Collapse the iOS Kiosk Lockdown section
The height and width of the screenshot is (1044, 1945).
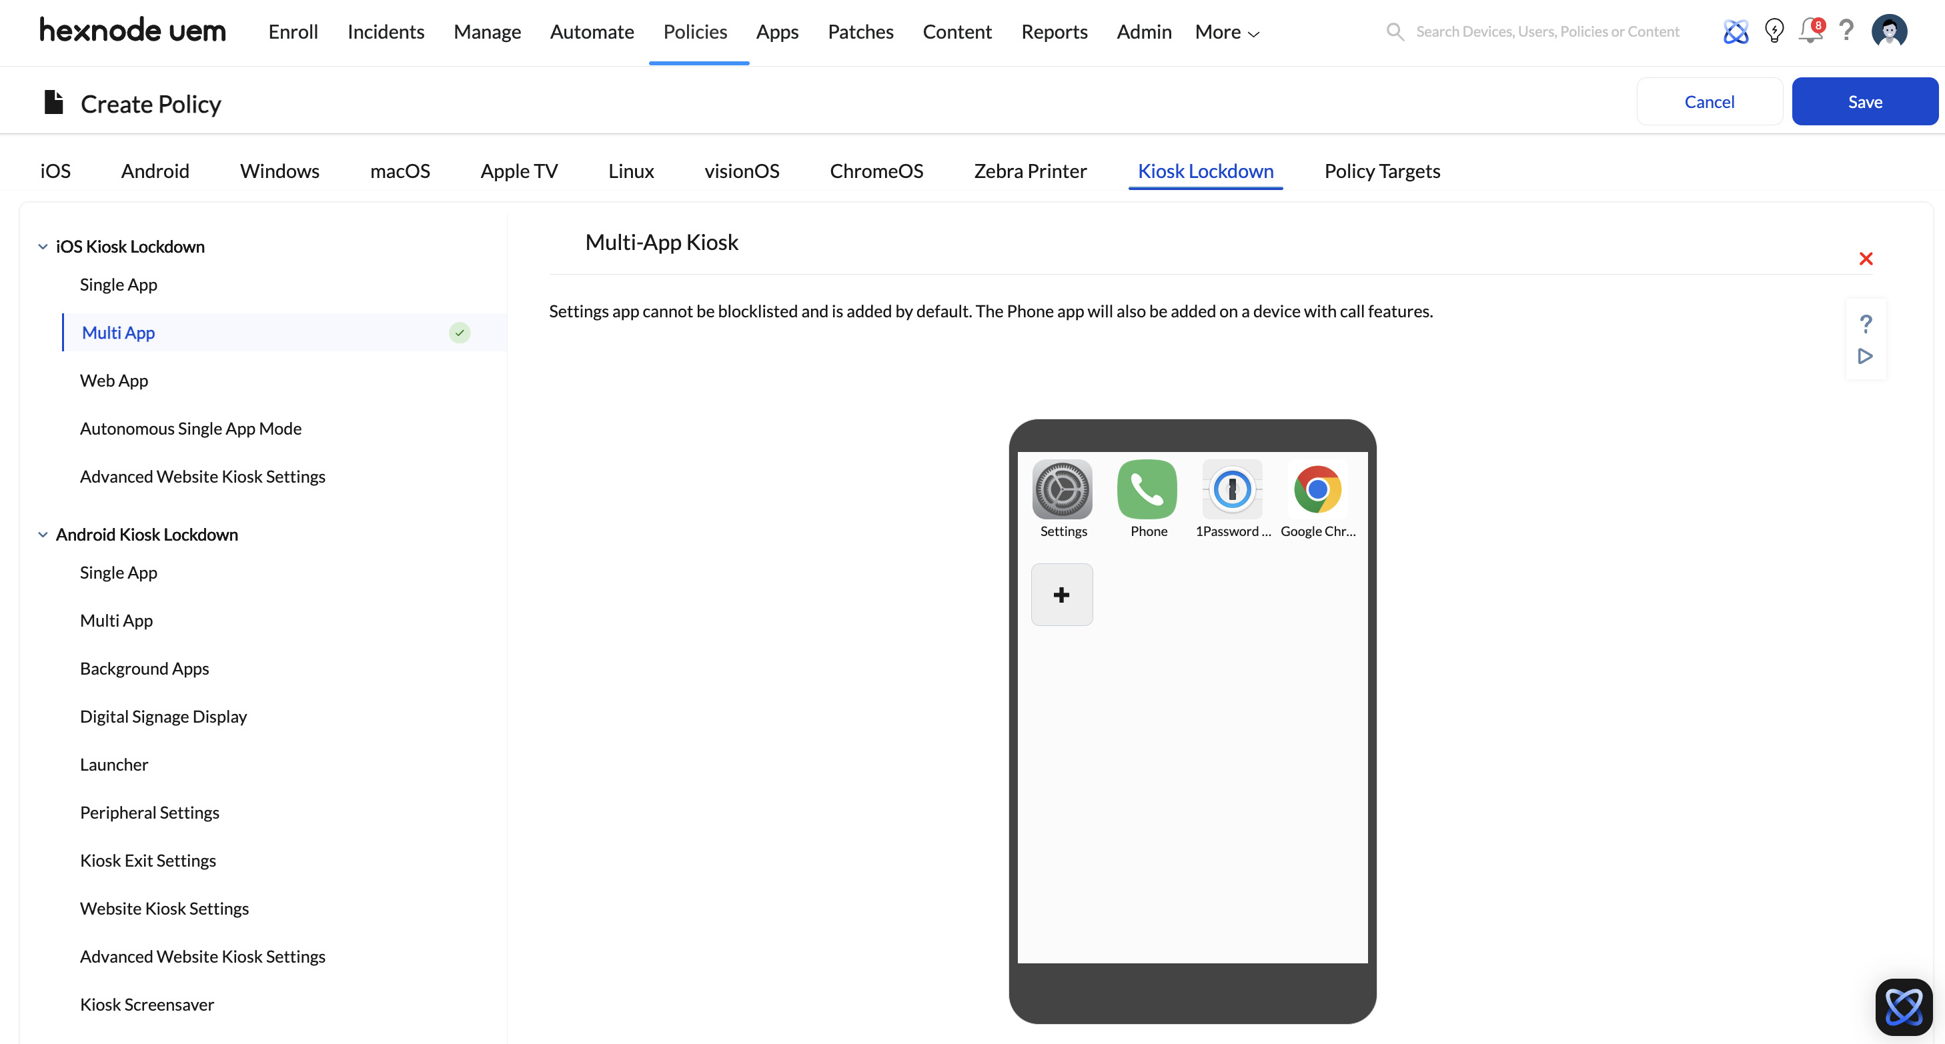pyautogui.click(x=43, y=247)
